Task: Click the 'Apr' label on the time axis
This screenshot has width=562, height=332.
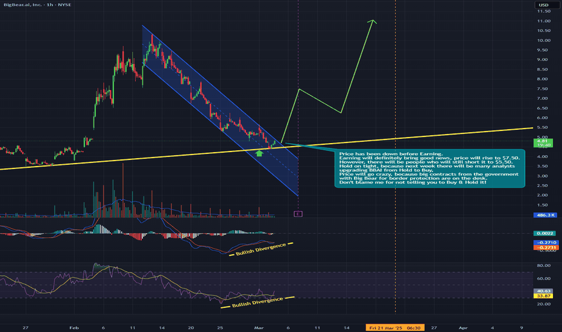Action: coord(463,328)
